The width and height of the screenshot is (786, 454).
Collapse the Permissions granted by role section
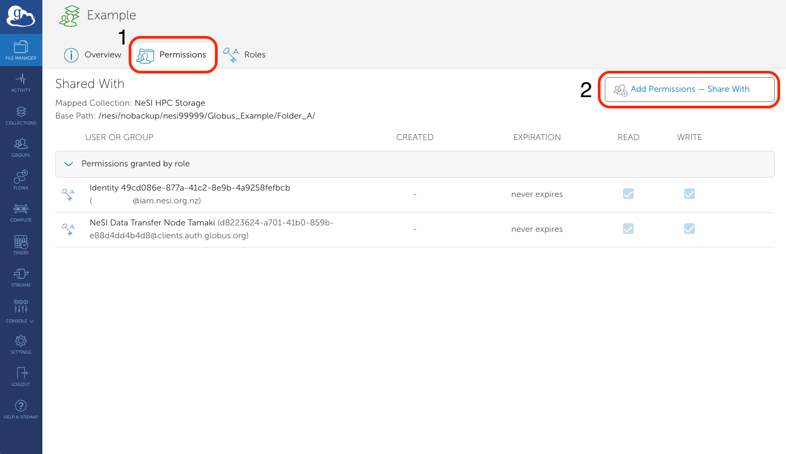click(x=69, y=164)
